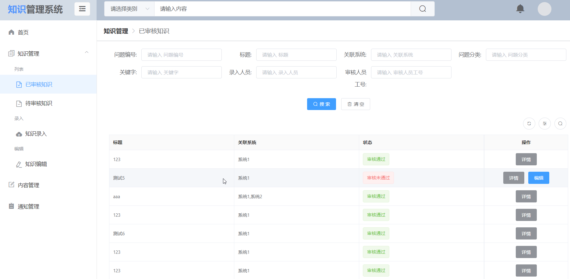Focus the 审核人员工号 input field
Screen dimensions: 570x279
pyautogui.click(x=411, y=72)
